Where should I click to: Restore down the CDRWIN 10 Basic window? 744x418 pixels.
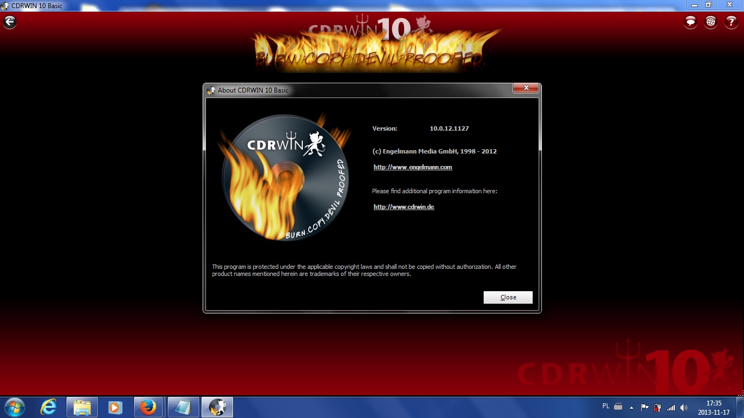(x=708, y=5)
